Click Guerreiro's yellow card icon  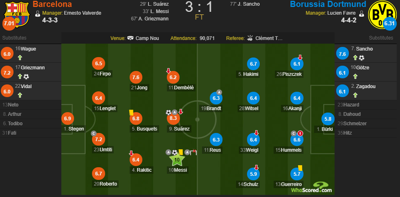click(x=300, y=168)
